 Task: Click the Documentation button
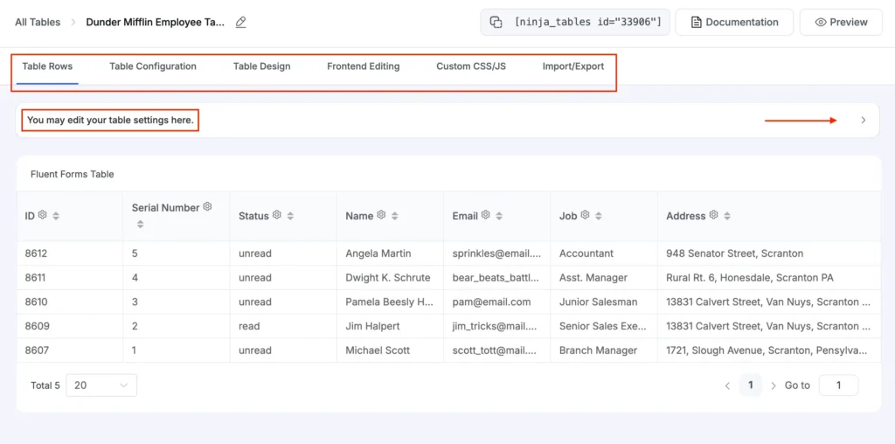coord(734,23)
